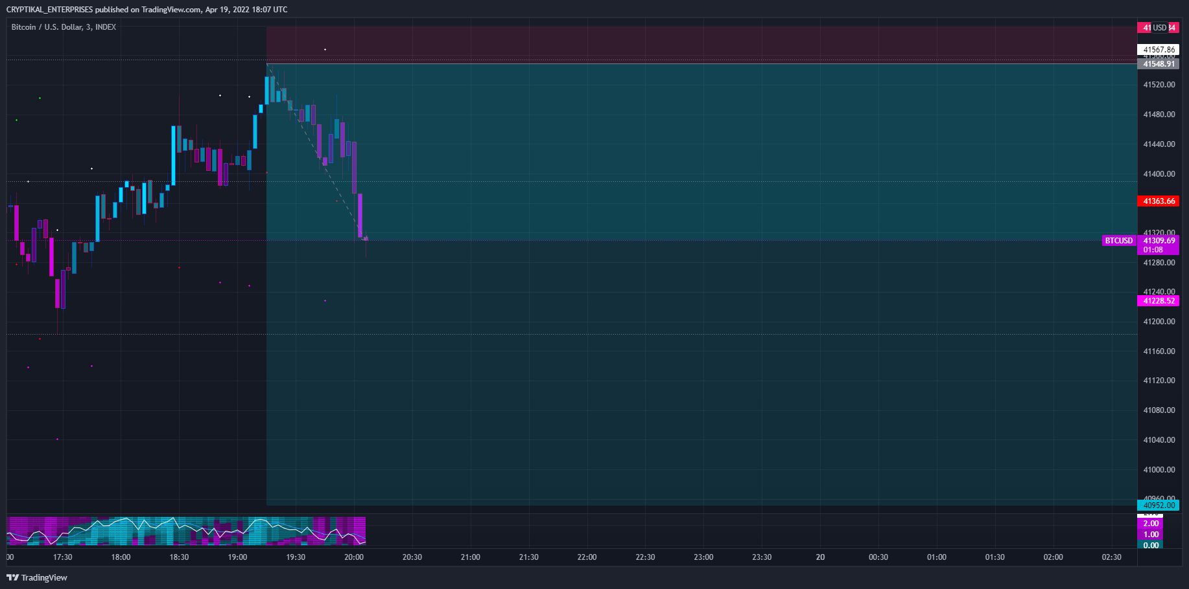The image size is (1189, 589).
Task: Click the 41160.00 price axis tick
Action: coord(1159,351)
